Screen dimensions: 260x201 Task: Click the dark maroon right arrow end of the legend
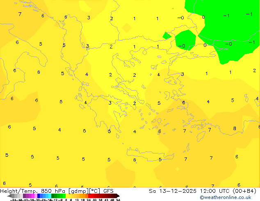coord(118,196)
